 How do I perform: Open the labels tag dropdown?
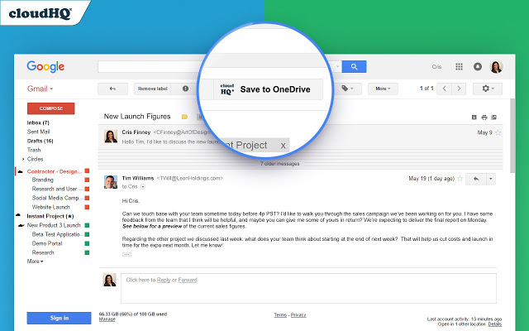[347, 89]
